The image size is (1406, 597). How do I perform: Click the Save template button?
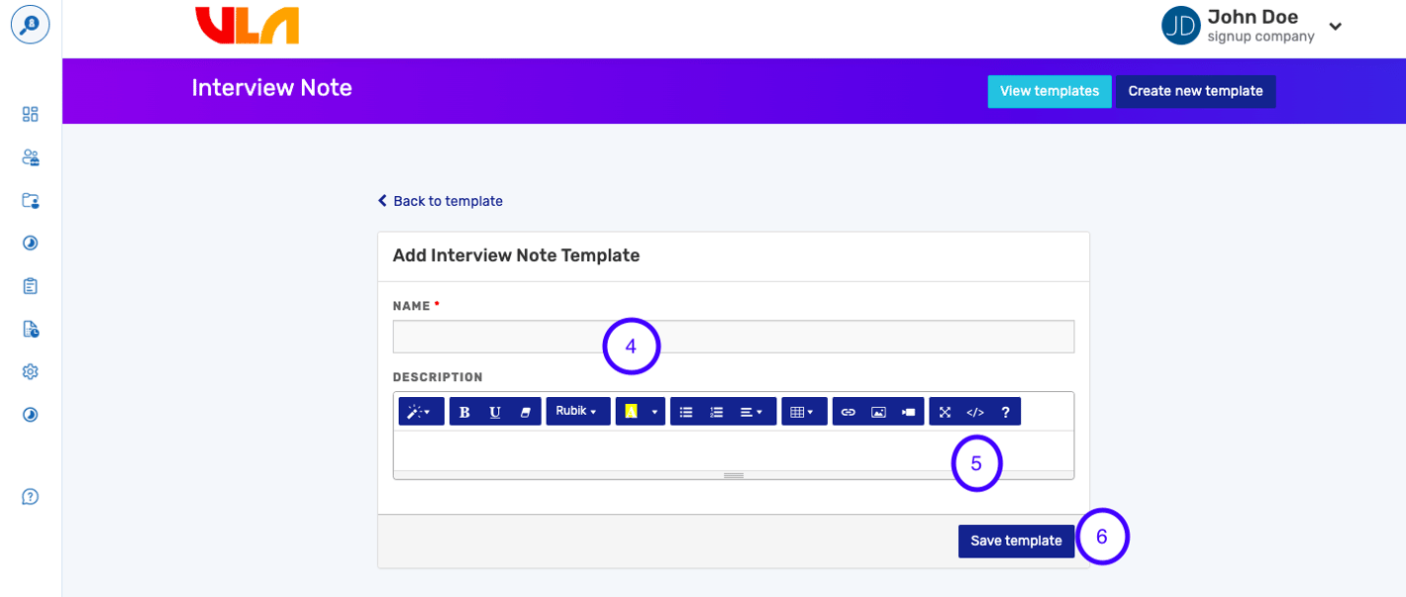(x=1016, y=541)
